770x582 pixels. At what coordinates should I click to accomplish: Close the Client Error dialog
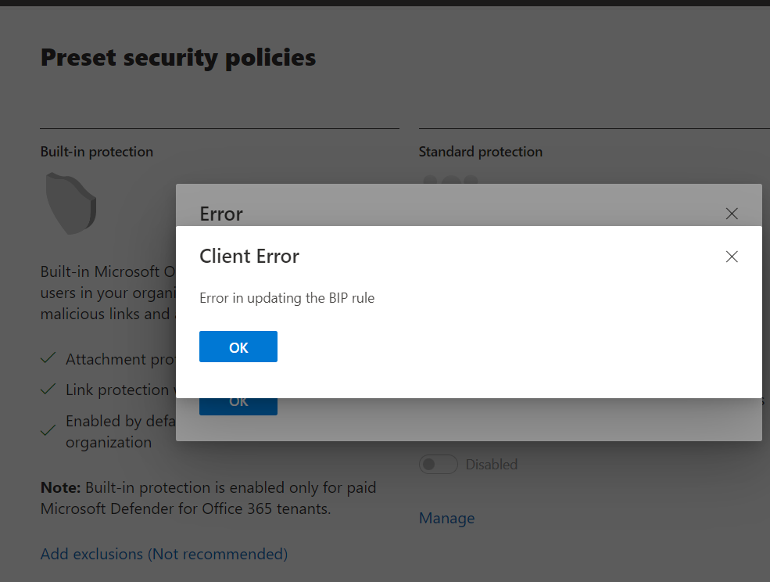pos(732,257)
